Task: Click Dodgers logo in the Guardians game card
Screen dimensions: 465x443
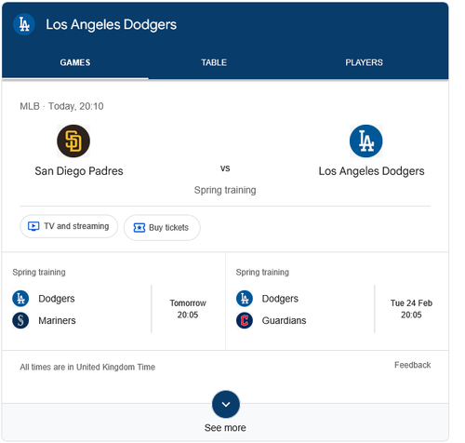Action: (x=245, y=299)
